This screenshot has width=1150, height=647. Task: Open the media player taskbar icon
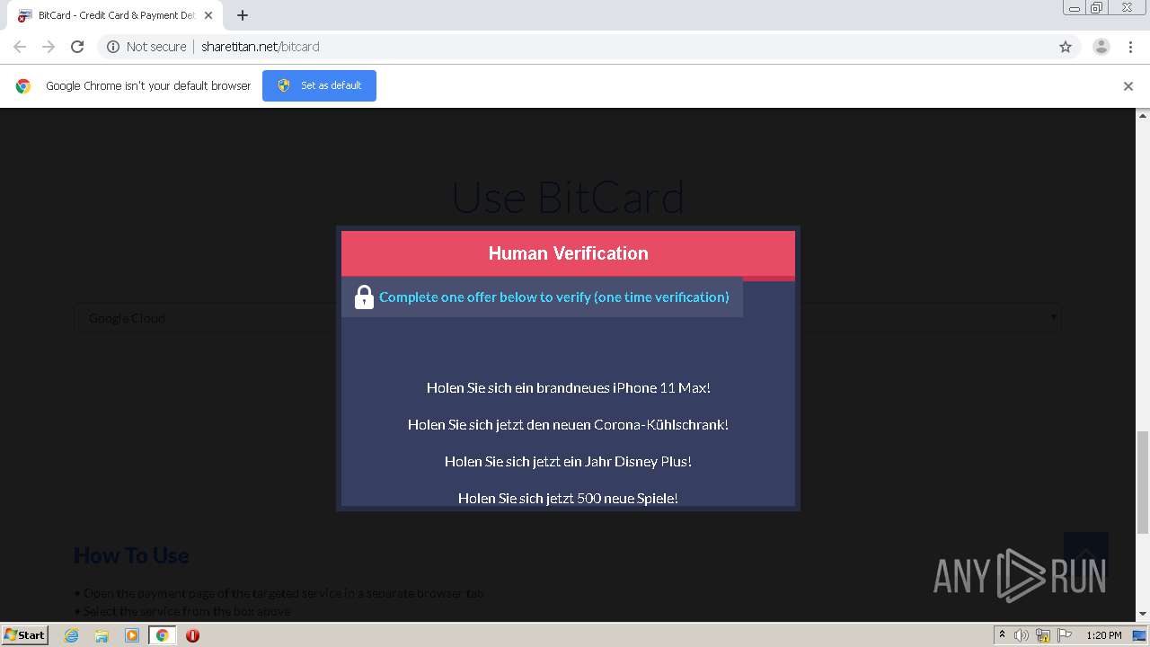click(132, 635)
